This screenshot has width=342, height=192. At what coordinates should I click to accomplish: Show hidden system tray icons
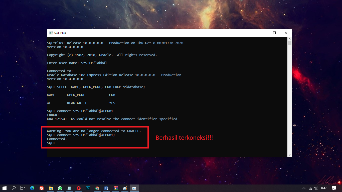coord(304,188)
